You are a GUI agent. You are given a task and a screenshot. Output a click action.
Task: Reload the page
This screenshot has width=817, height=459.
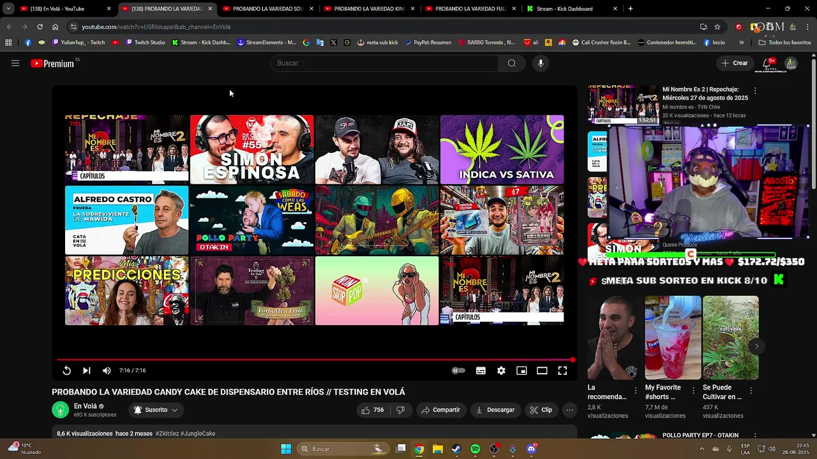[x=40, y=27]
